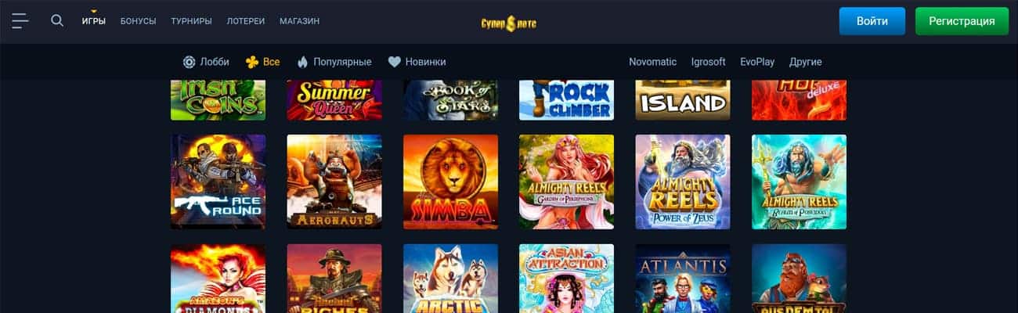Open Almighty Reels Power of Zeus game
1018x313 pixels.
[x=682, y=182]
